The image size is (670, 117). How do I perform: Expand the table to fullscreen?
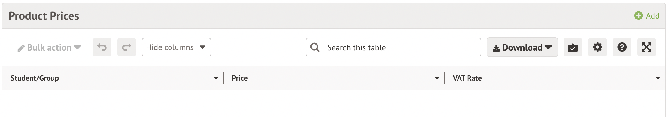[x=646, y=47]
